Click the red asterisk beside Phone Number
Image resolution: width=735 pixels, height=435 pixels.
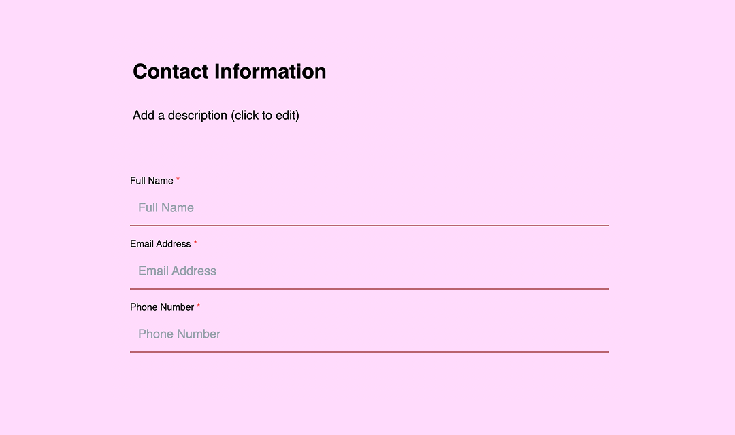click(x=199, y=307)
